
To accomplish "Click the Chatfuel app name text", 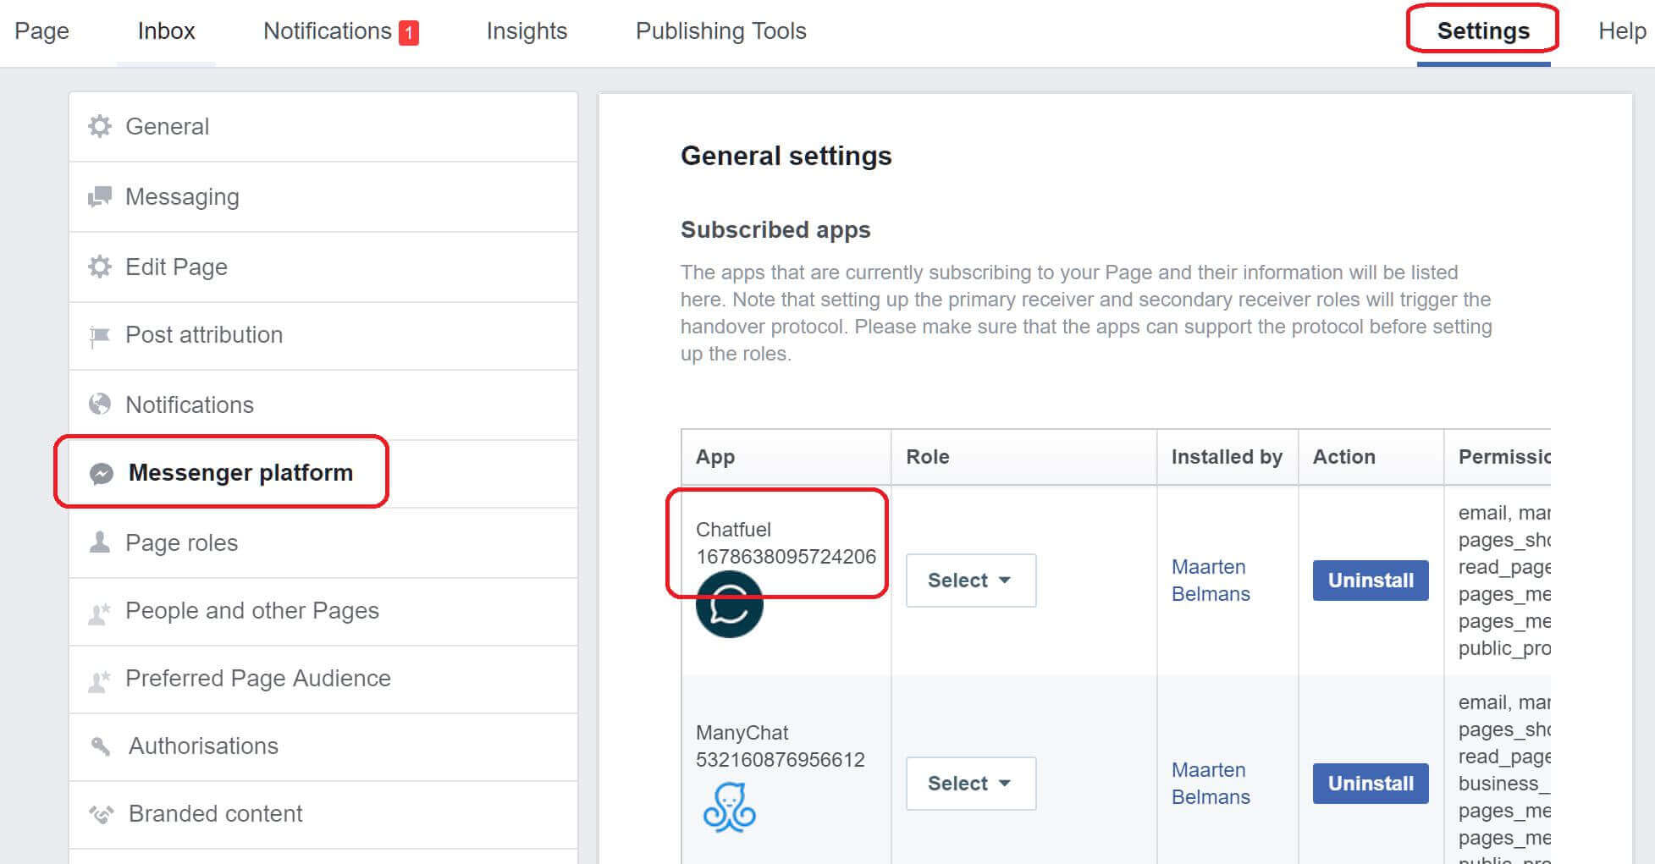I will pos(733,530).
